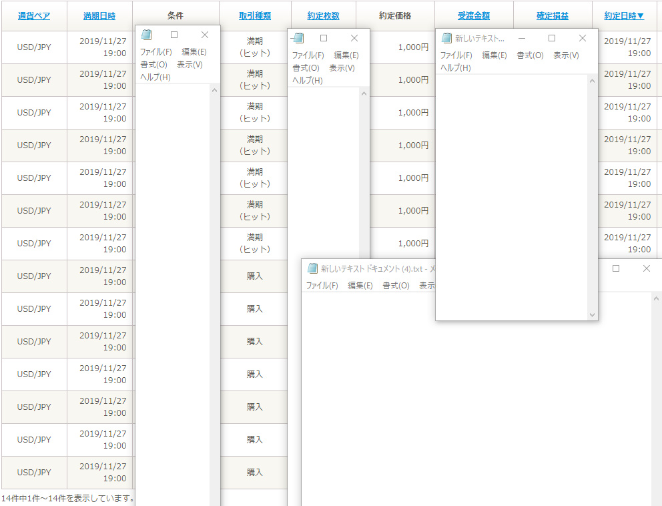Sort table by 取引種類 column

pos(254,16)
